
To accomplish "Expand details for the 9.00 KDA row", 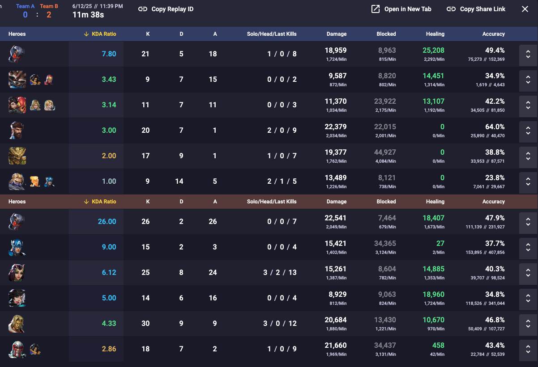I will click(x=528, y=248).
